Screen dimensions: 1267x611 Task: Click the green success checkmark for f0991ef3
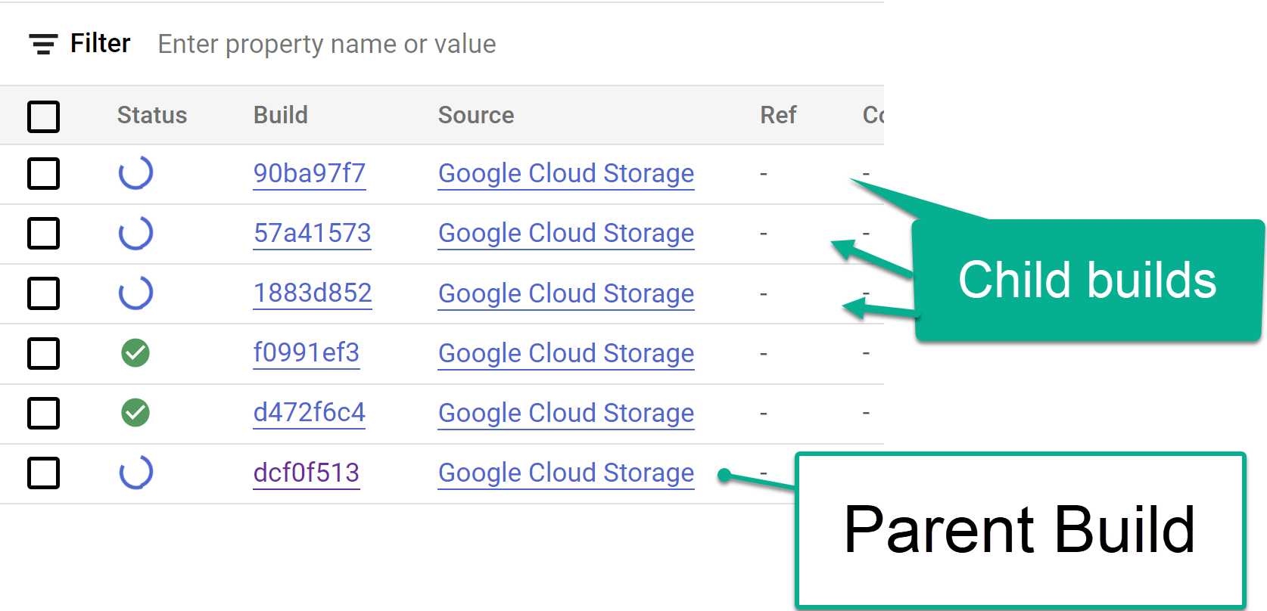(x=135, y=353)
